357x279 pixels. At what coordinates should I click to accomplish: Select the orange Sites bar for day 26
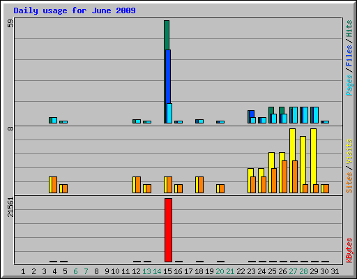tap(284, 176)
